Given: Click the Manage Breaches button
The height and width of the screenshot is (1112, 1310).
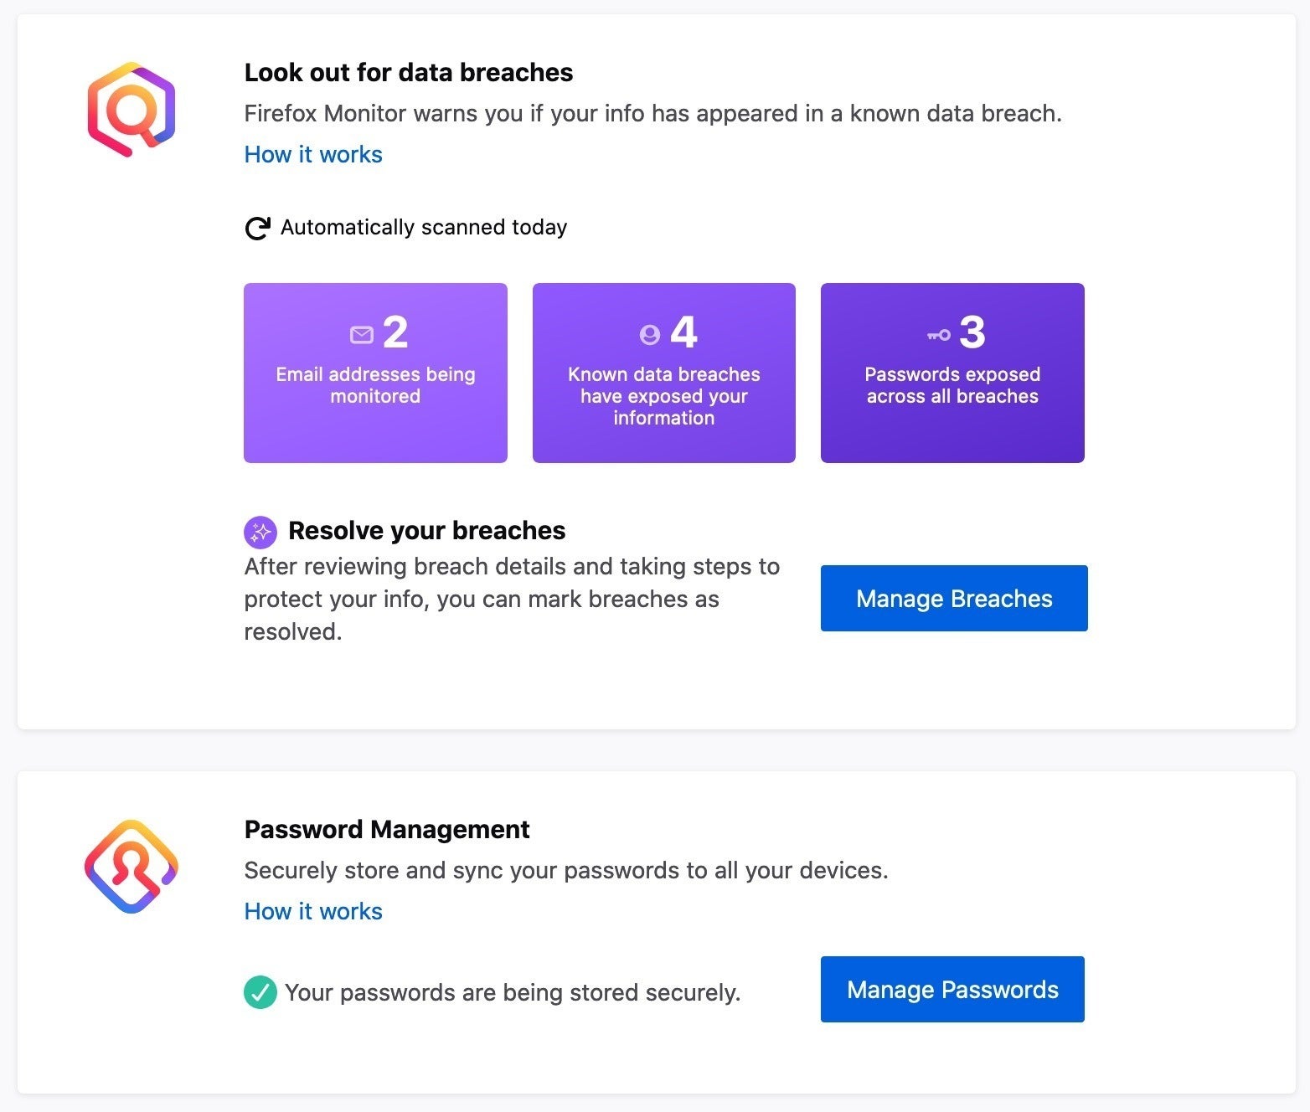Looking at the screenshot, I should (954, 598).
